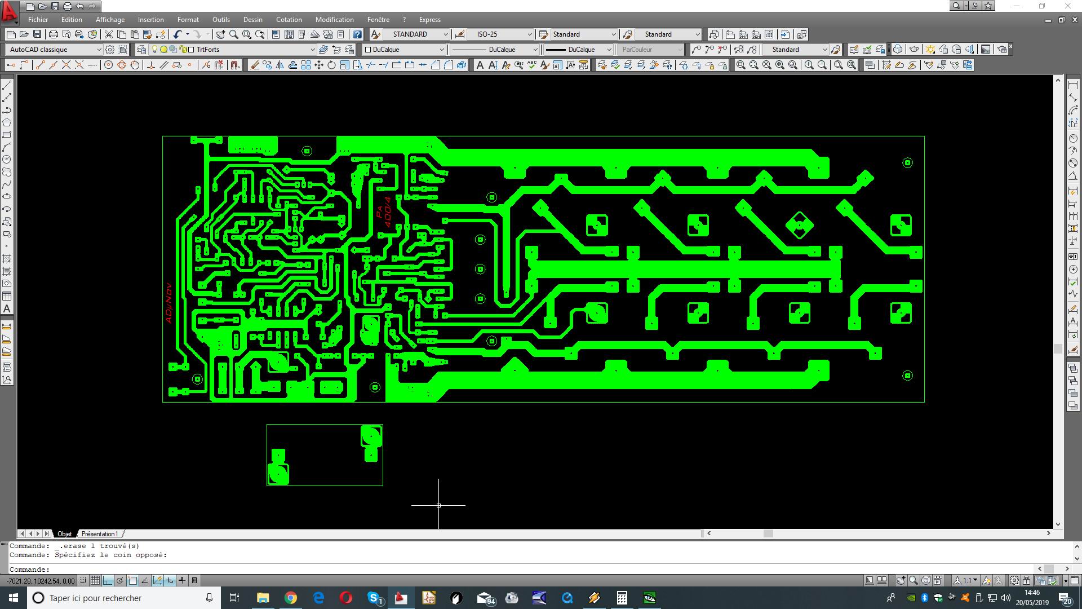Expand the AutoCAD classique workspace dropdown
The width and height of the screenshot is (1082, 609).
(x=99, y=50)
